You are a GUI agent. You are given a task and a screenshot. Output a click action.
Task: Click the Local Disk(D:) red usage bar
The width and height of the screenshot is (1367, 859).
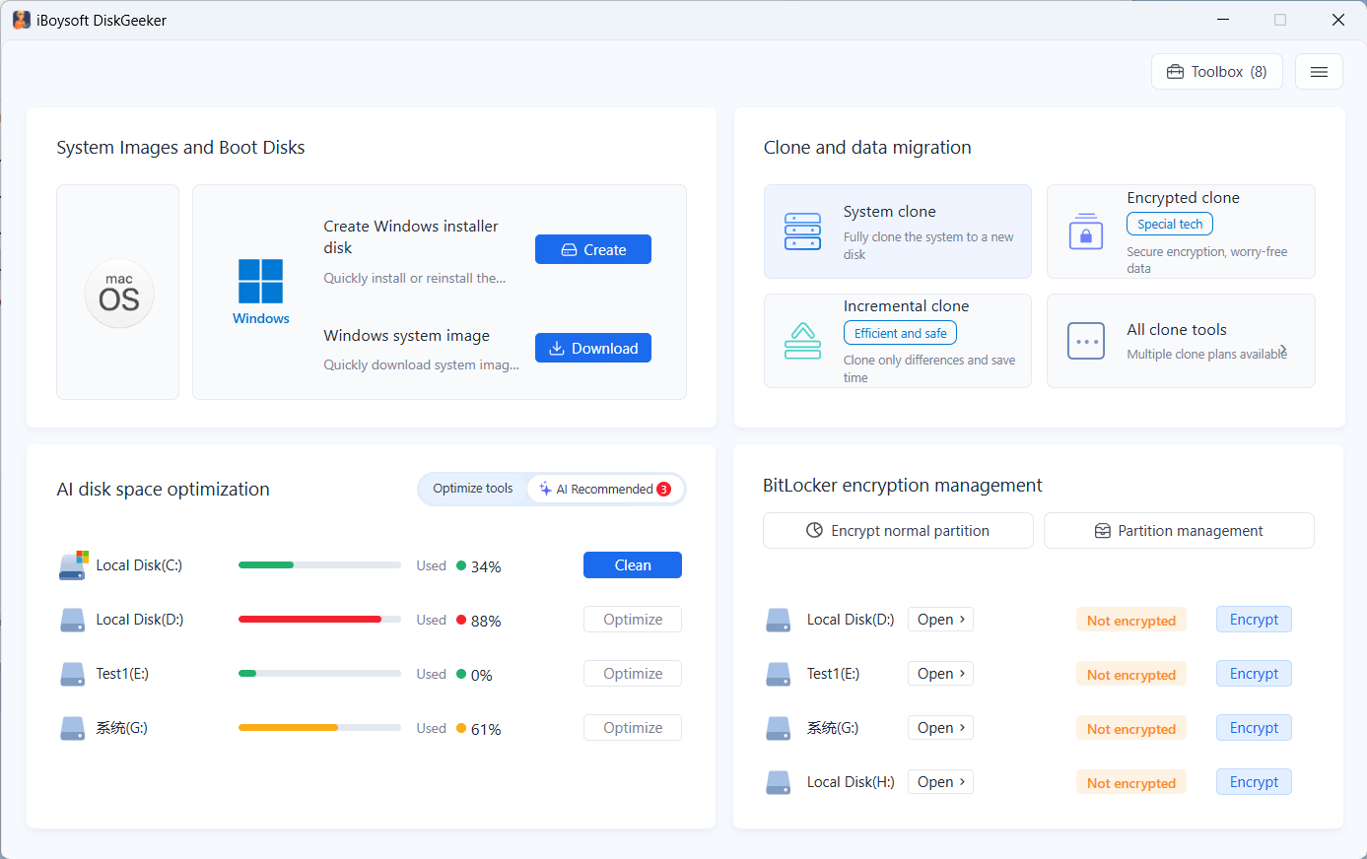[319, 620]
